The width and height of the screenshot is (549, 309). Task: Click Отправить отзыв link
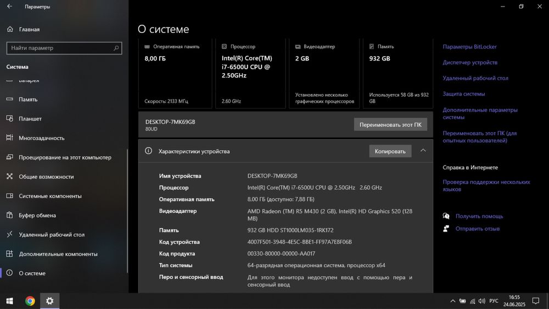coord(477,229)
